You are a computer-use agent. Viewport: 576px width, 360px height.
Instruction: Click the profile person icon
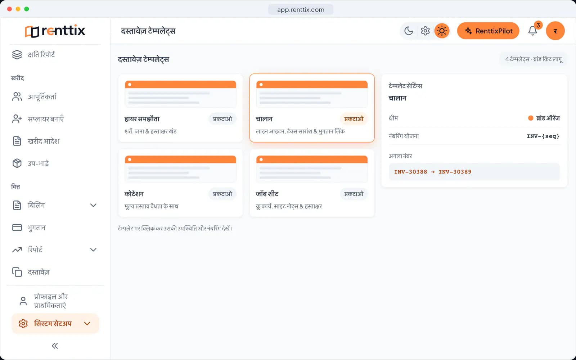23,301
